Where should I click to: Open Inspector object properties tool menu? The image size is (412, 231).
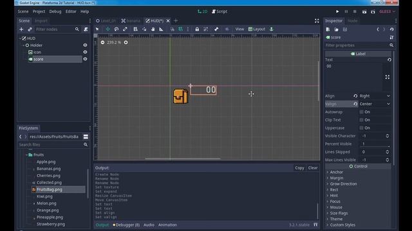pos(391,37)
